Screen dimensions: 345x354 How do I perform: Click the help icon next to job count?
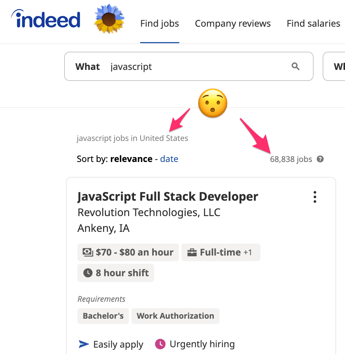(320, 159)
